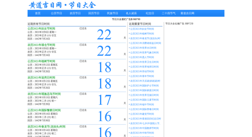
Task: Select 农历节日 in the navigation bar
Action: [75, 13]
